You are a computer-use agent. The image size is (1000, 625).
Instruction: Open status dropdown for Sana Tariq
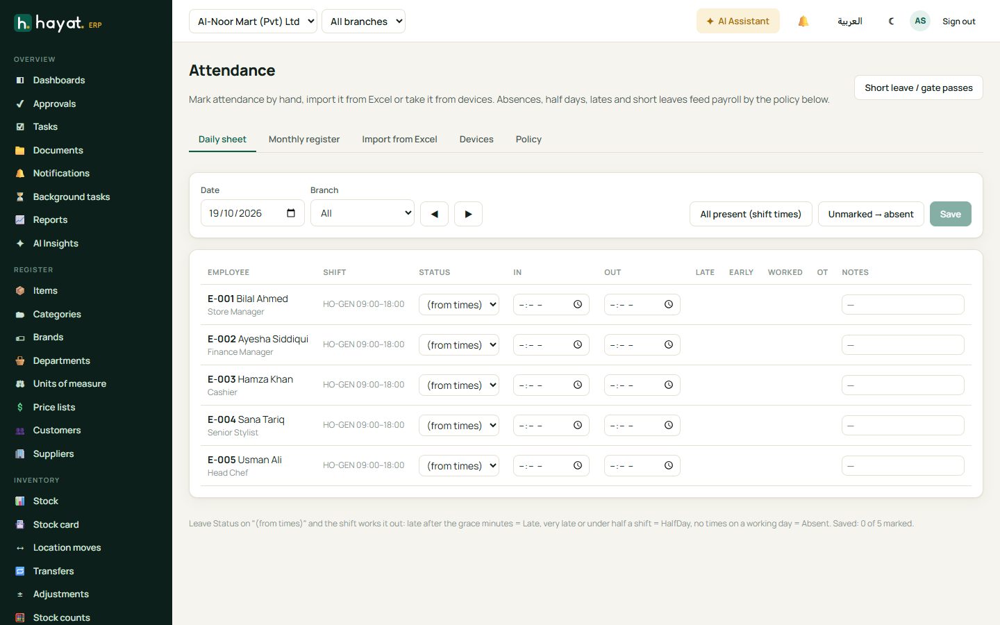(459, 425)
